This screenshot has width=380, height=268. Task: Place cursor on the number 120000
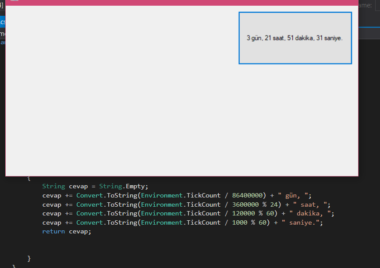244,213
